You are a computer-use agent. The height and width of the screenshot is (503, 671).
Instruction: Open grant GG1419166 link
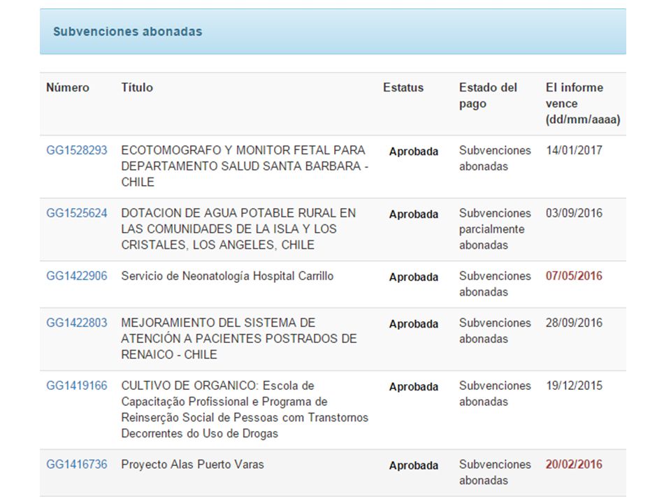[77, 386]
